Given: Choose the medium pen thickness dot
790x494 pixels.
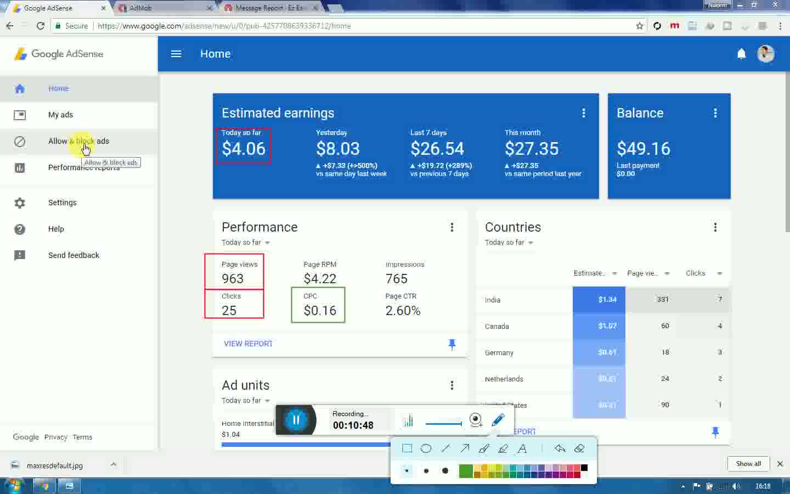Looking at the screenshot, I should 426,470.
